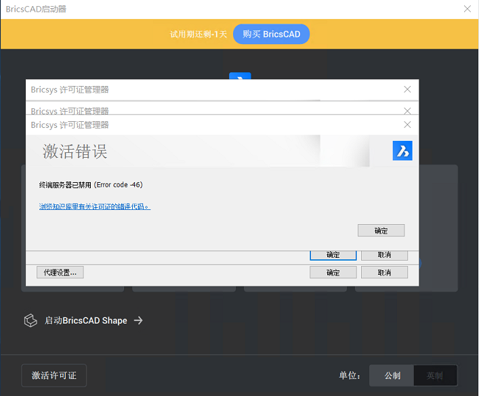Close the rearmost Bricsys 许可证管理器 window

(407, 89)
